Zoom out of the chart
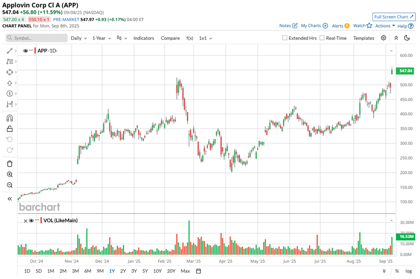The height and width of the screenshot is (279, 420). pos(9,185)
